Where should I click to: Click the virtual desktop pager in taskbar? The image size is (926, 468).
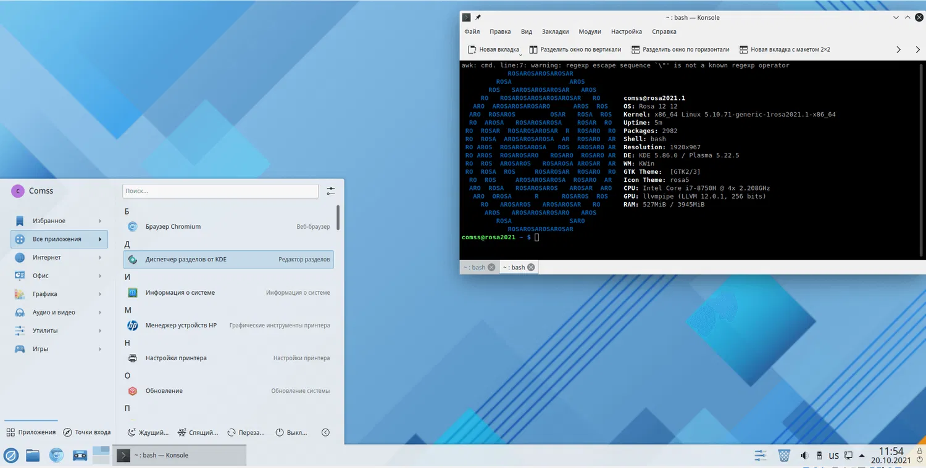101,455
